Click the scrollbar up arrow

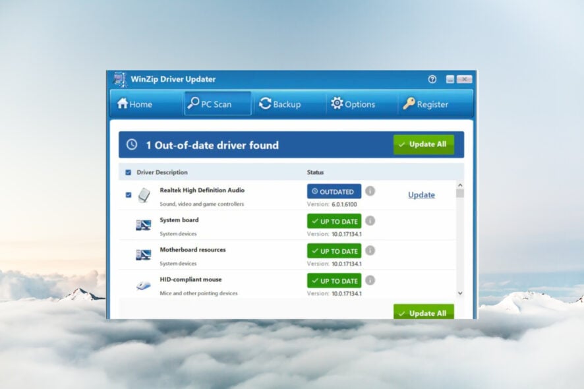point(460,185)
